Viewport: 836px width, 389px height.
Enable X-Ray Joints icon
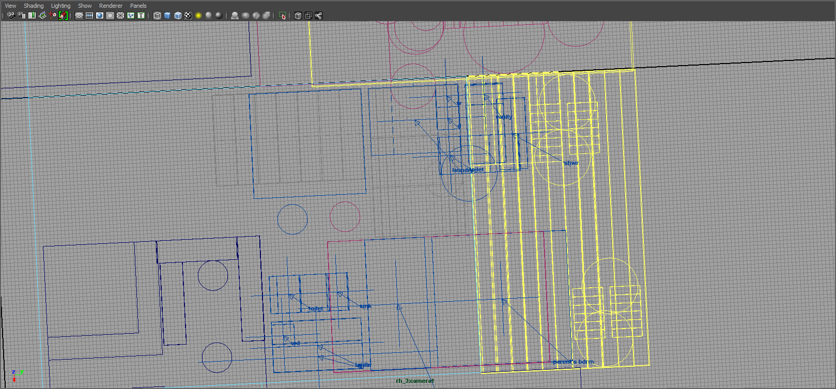[x=319, y=15]
